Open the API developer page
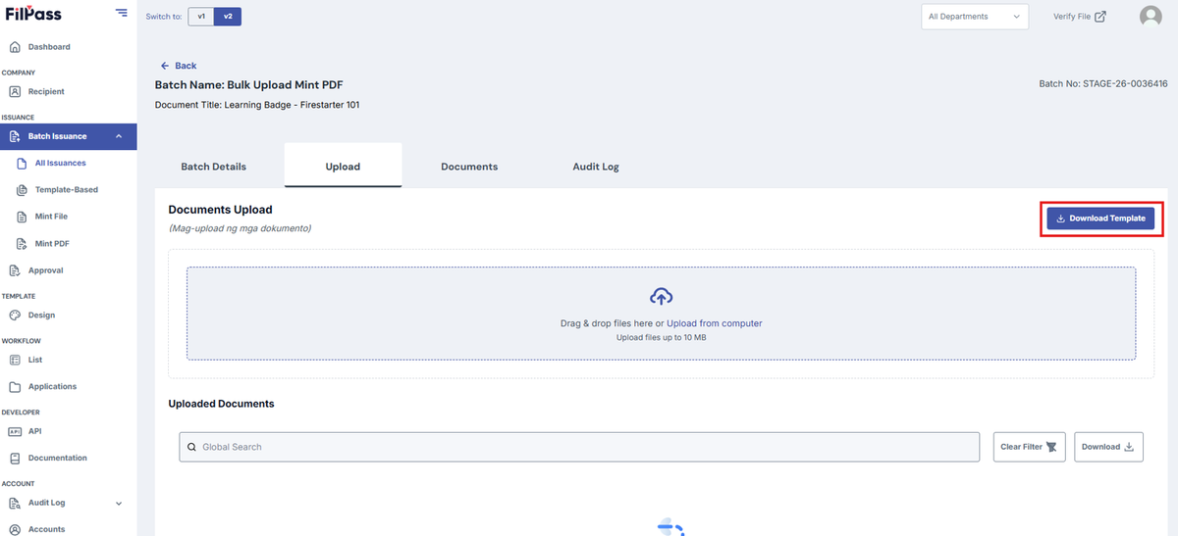 (x=35, y=431)
